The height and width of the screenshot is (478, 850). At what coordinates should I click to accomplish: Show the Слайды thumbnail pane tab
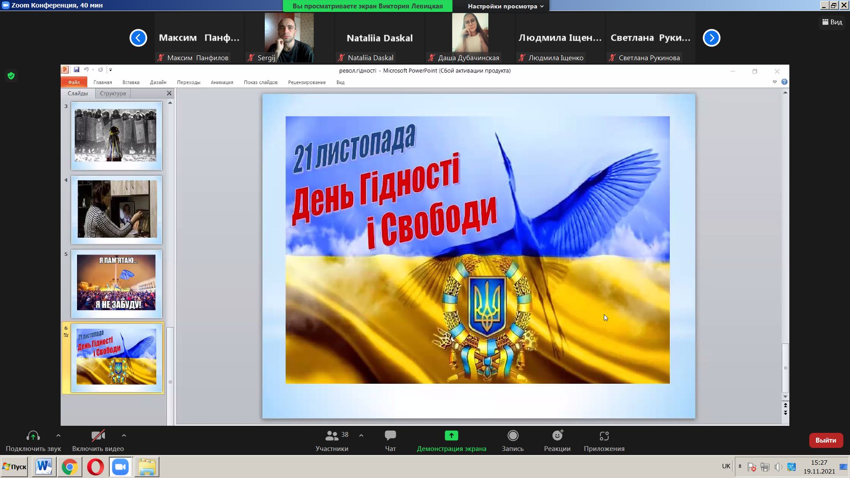tap(78, 93)
